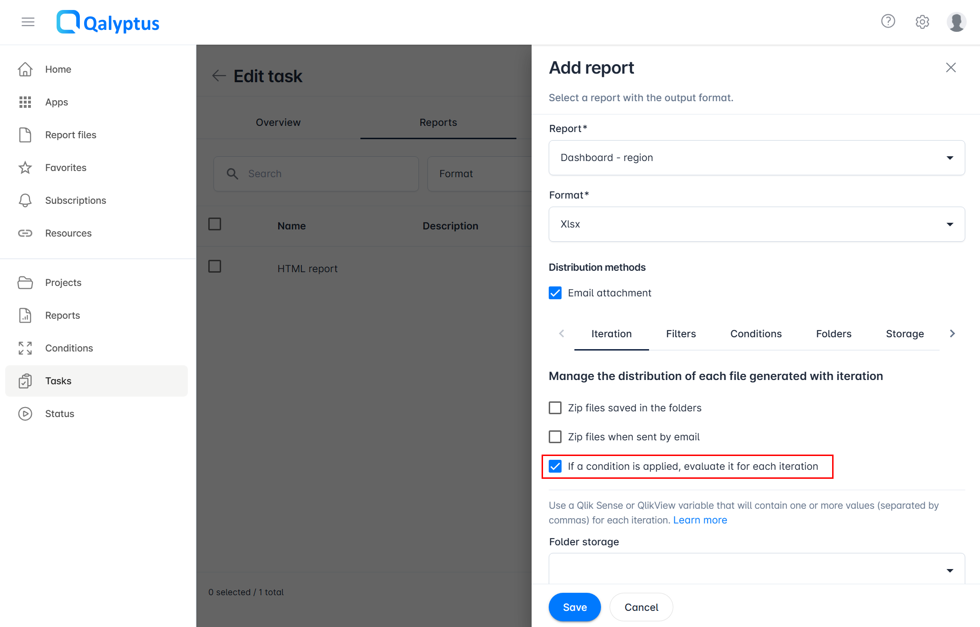The image size is (980, 627).
Task: Open settings gear icon
Action: (x=922, y=22)
